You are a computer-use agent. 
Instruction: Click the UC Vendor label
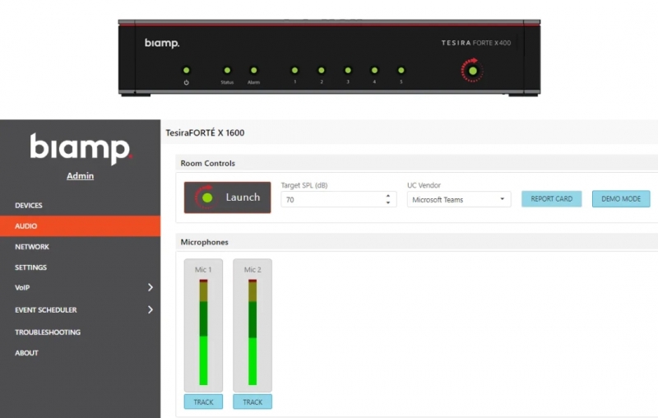[x=424, y=185]
